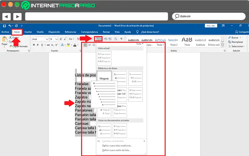Viewport: 249px width, 156px height.
Task: Click Definir nuevo estilo de lista...
Action: coord(116,150)
